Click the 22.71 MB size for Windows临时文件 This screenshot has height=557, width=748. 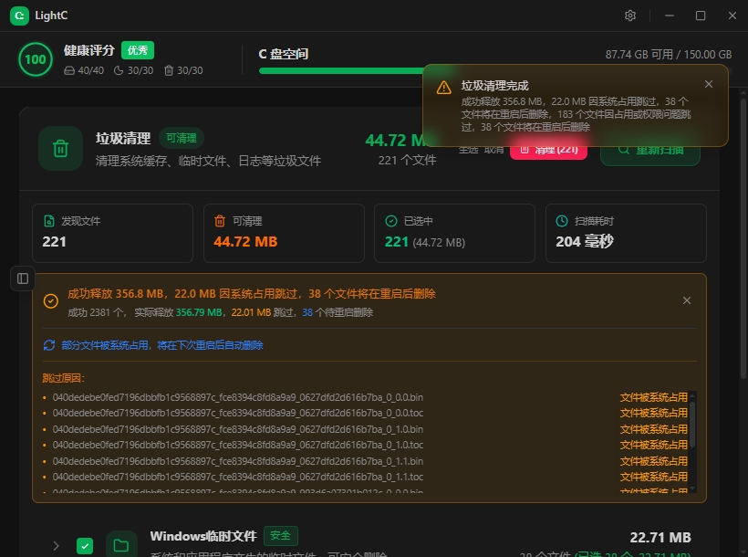(660, 538)
